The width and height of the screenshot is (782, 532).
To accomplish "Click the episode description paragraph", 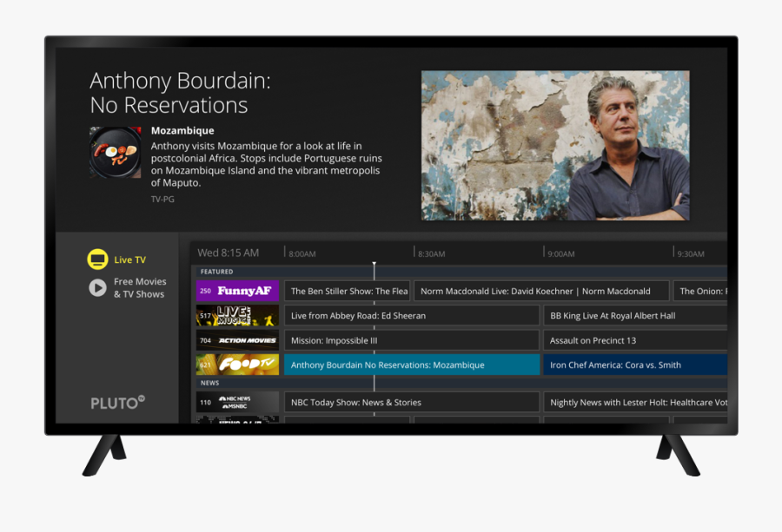I will coord(267,164).
